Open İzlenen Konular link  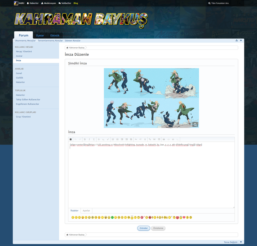[72, 41]
